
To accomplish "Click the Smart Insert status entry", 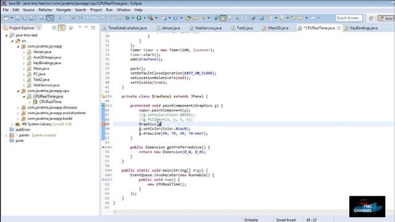I will pyautogui.click(x=286, y=220).
